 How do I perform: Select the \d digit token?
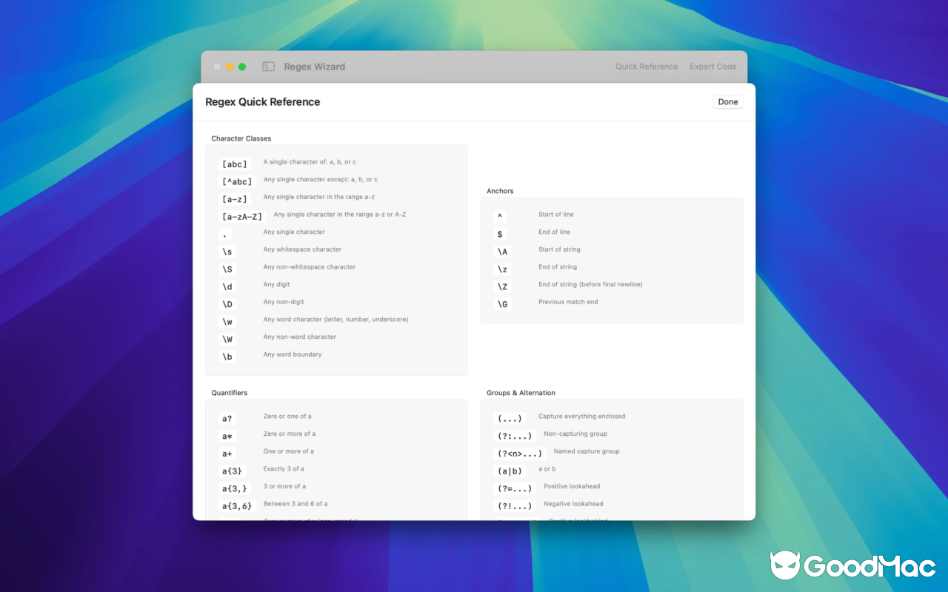click(x=227, y=286)
